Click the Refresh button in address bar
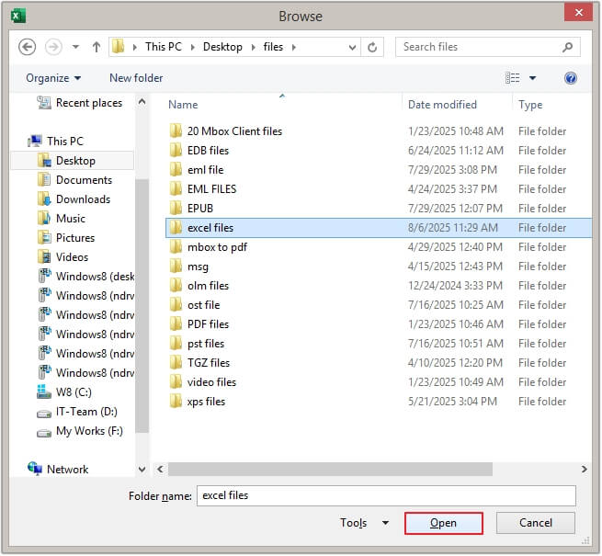The width and height of the screenshot is (602, 556). [x=372, y=47]
